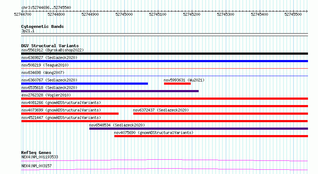Screen dimensions: 318x174
Task: Click ruler position 52745100
Action: [x=158, y=14]
